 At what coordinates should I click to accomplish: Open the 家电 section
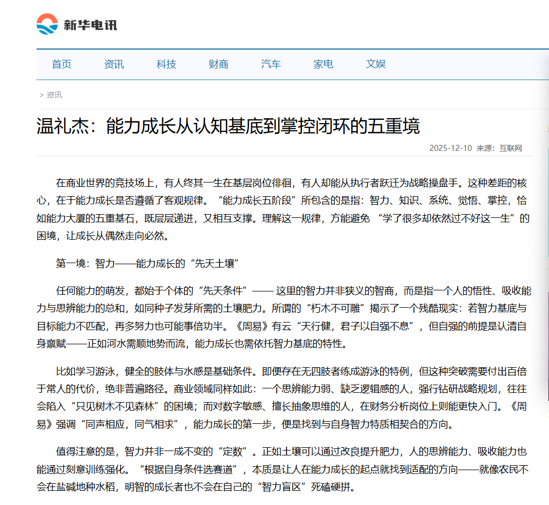[x=323, y=64]
